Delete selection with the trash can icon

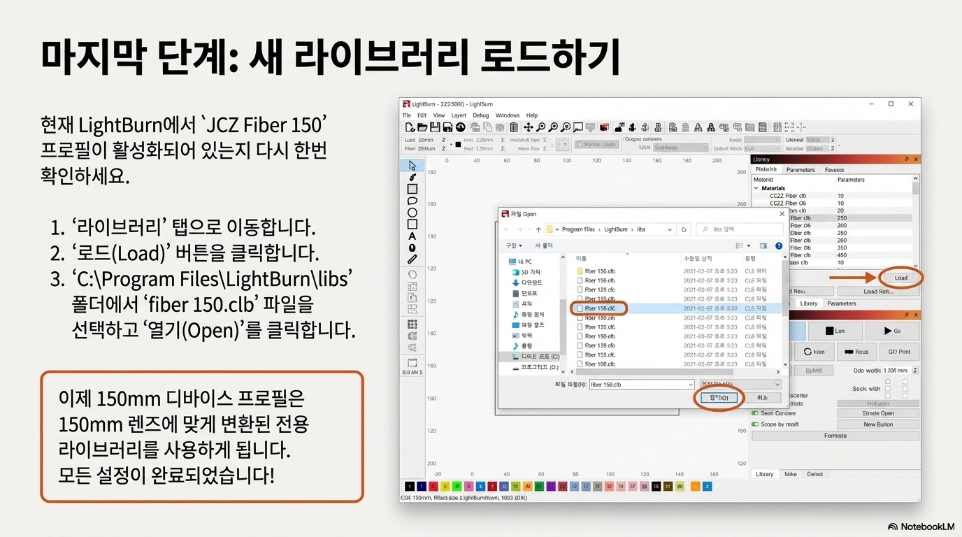coord(513,127)
